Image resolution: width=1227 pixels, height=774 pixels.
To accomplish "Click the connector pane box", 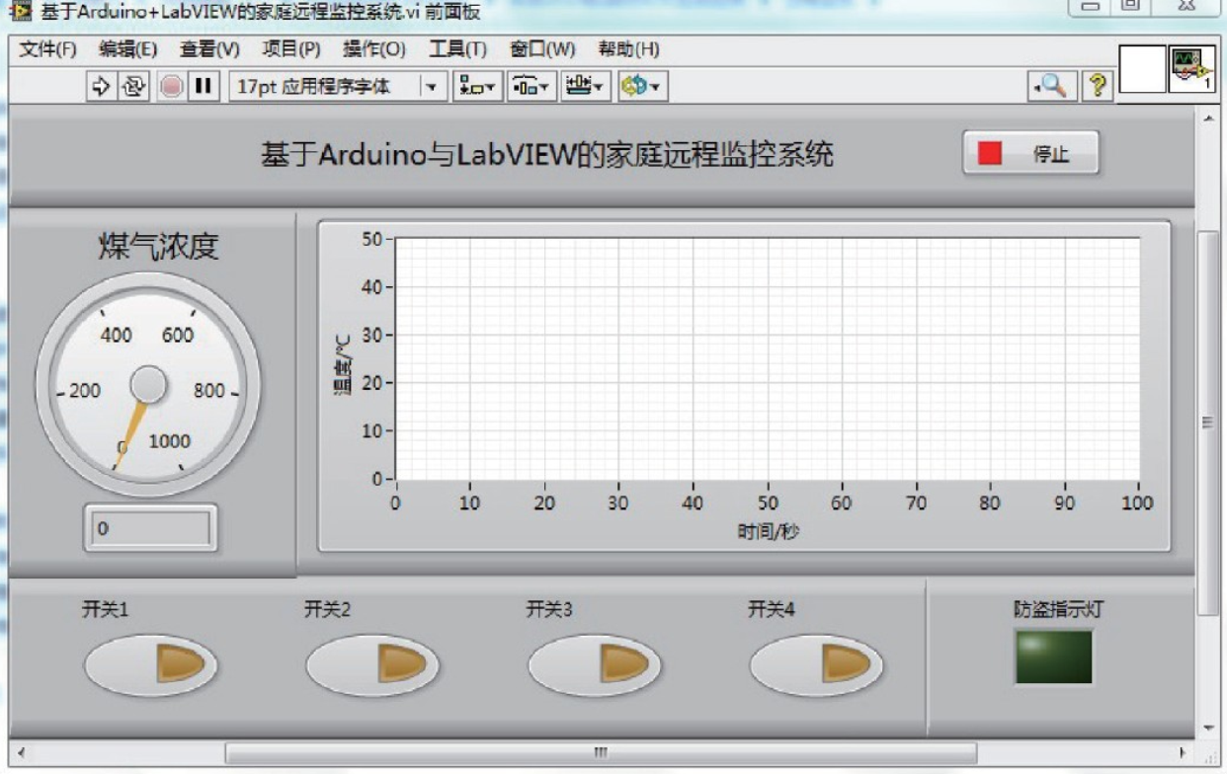I will click(x=1142, y=69).
